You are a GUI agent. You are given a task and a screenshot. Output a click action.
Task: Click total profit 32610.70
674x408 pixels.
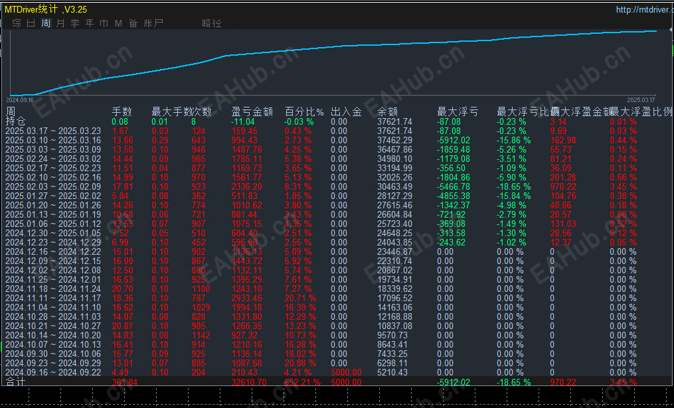pos(249,382)
